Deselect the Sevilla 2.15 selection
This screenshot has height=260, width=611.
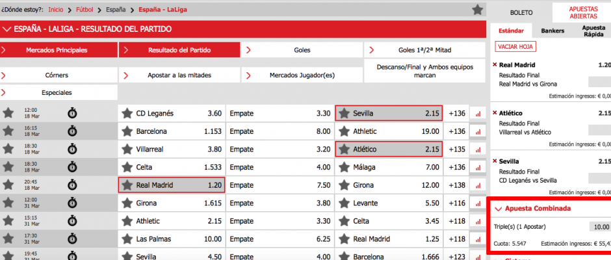(389, 114)
